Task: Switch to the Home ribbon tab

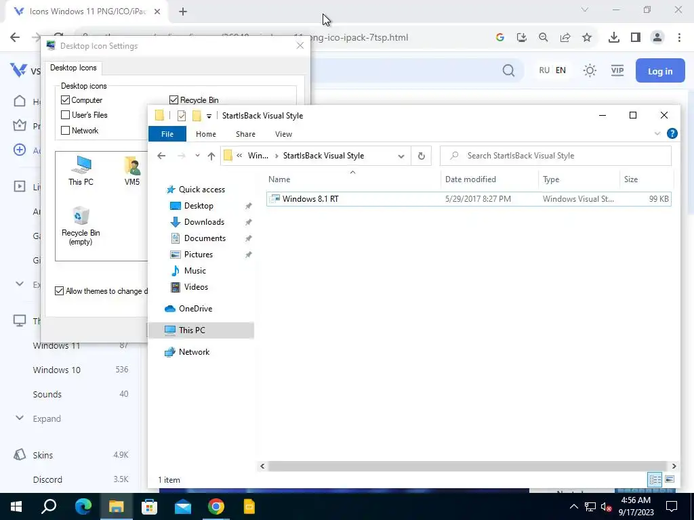Action: click(206, 134)
